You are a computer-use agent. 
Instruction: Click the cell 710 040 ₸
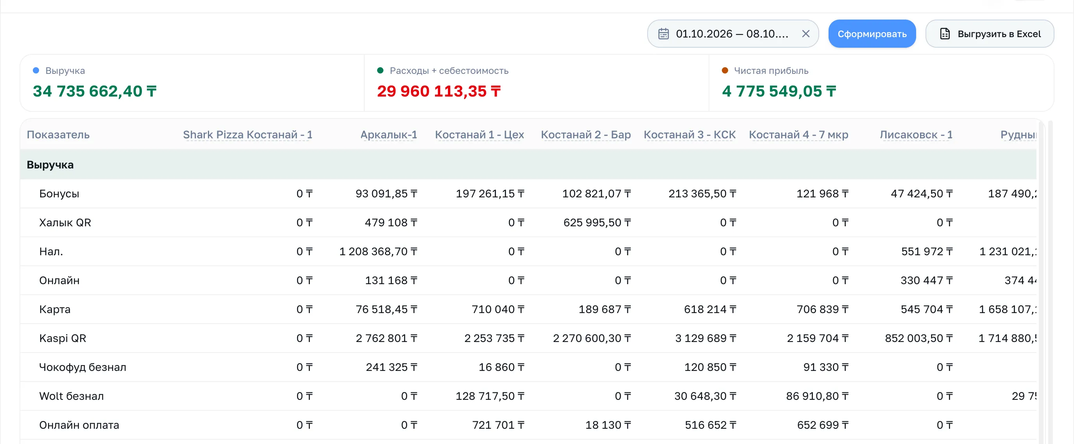(498, 309)
